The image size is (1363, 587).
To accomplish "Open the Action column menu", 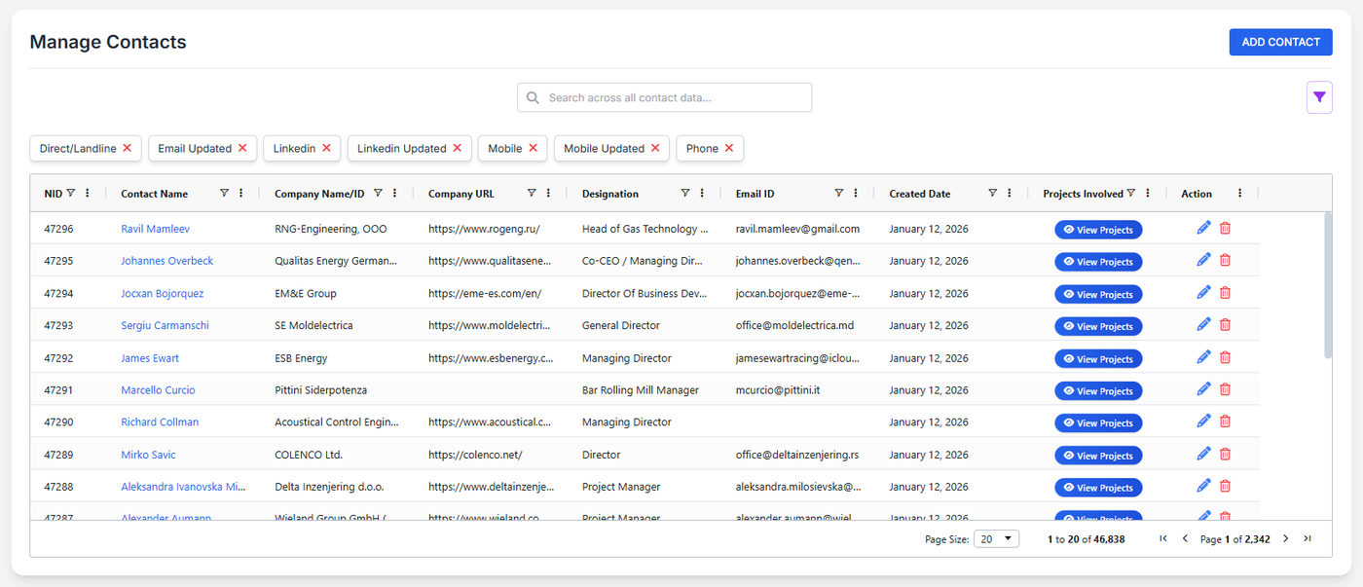I will tap(1239, 194).
